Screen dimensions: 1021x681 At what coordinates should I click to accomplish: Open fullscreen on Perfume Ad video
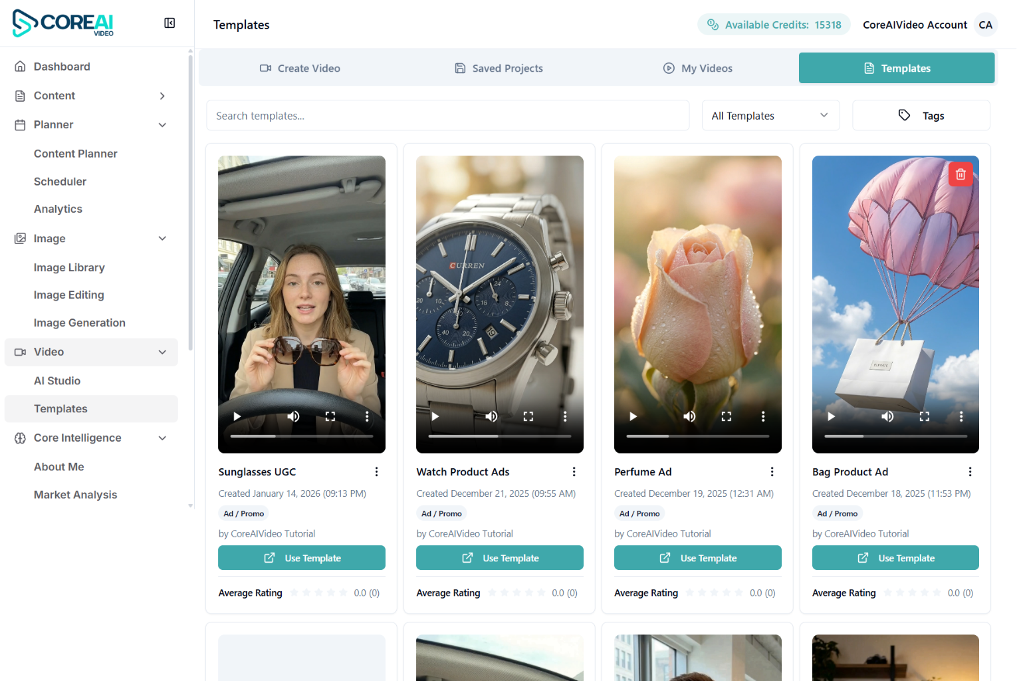[x=726, y=416]
